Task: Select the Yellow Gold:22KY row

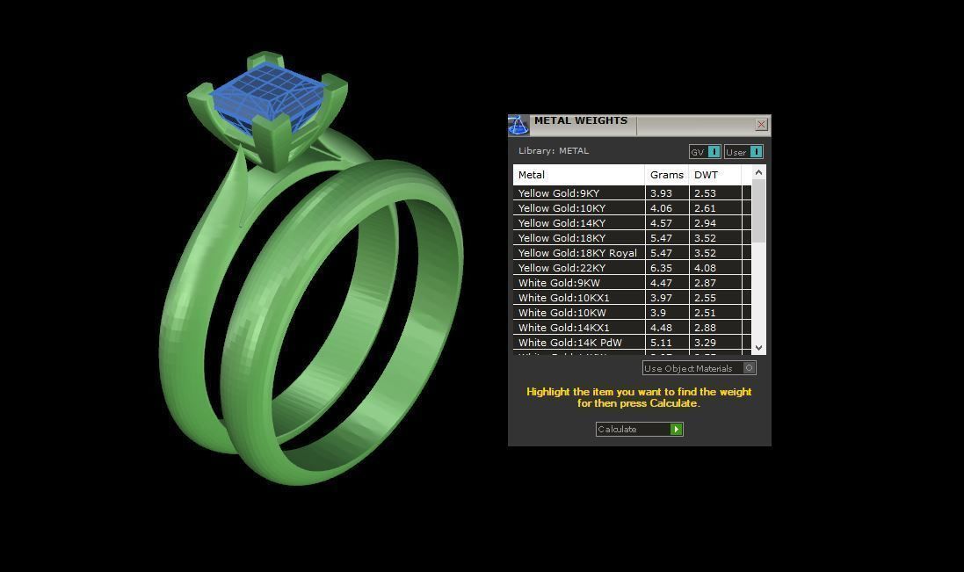Action: pyautogui.click(x=632, y=268)
